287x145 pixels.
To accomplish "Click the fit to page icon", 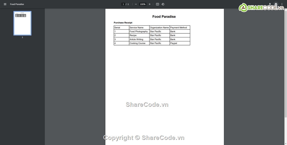I will (x=157, y=4).
